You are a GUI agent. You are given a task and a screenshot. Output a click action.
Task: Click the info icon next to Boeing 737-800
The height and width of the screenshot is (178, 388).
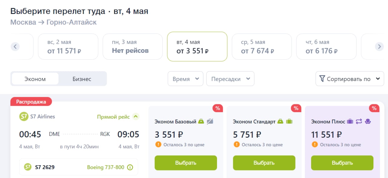point(130,167)
